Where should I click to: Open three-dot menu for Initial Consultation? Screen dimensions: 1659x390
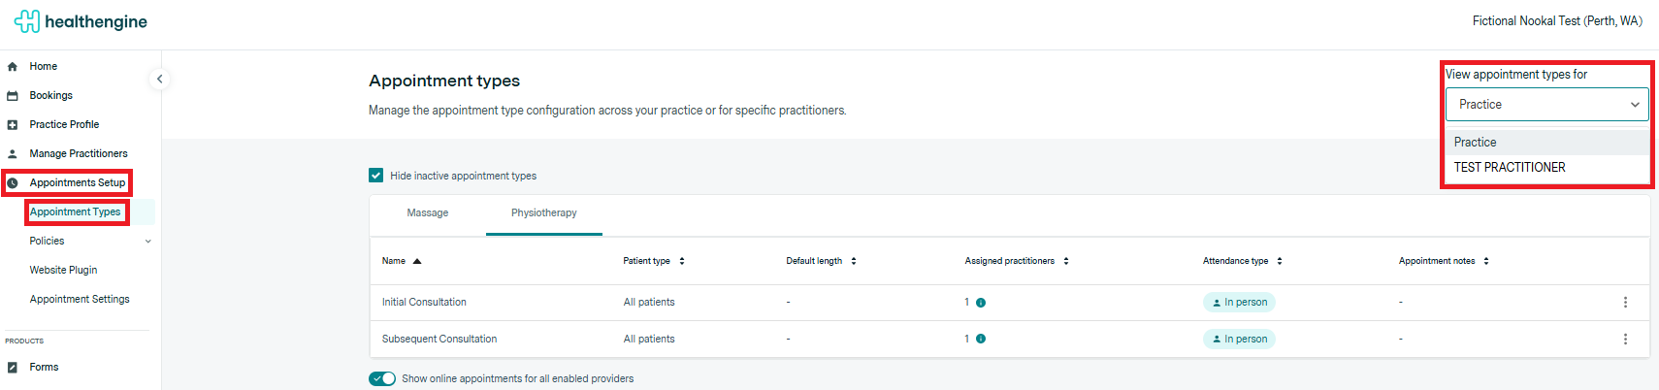click(x=1625, y=303)
